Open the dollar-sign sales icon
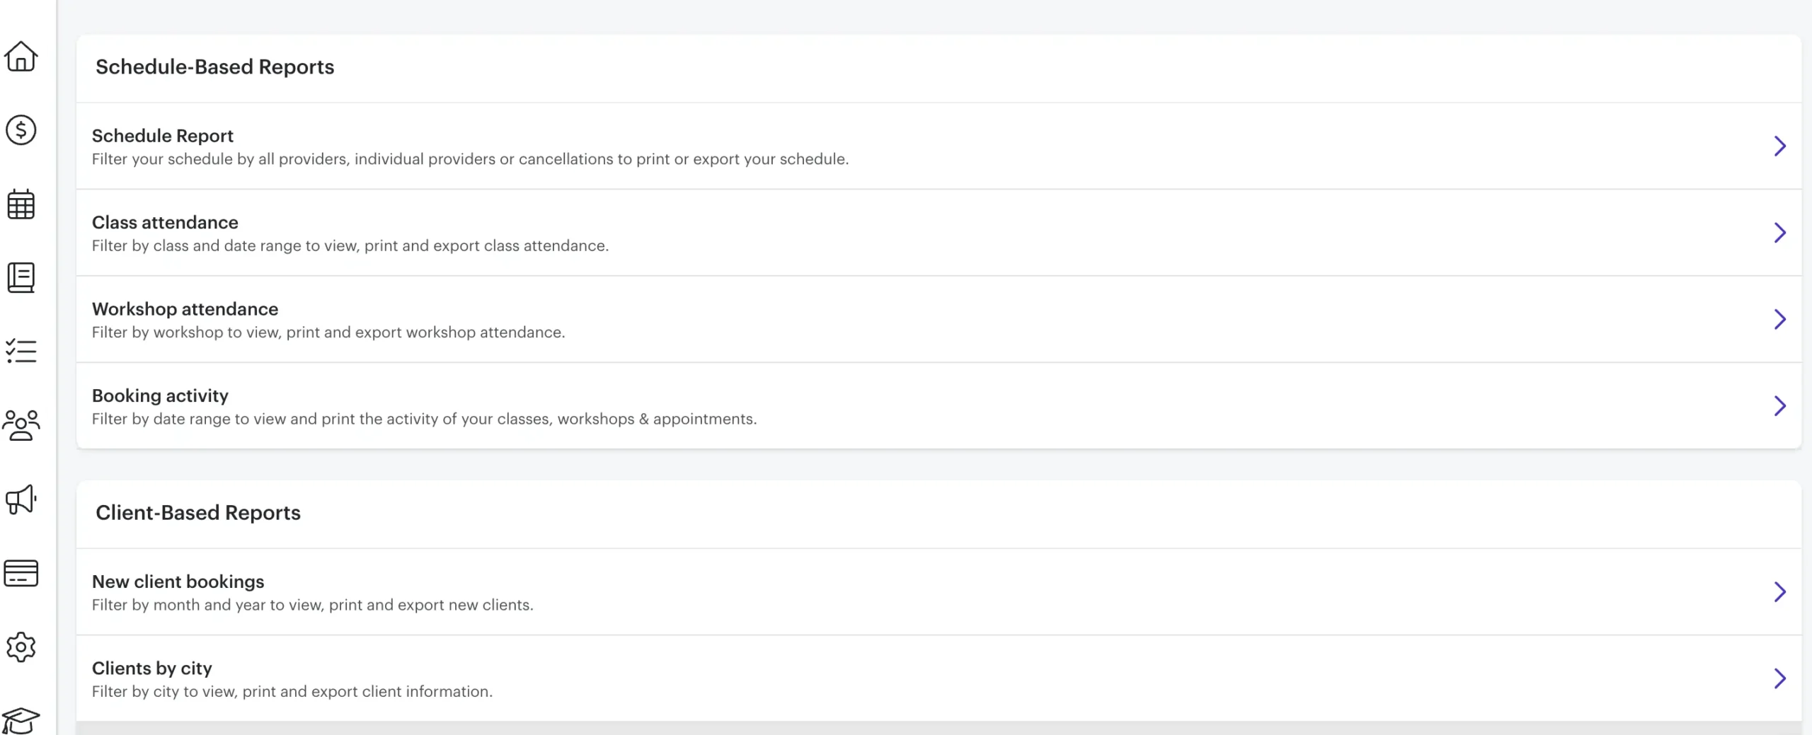This screenshot has width=1812, height=735. (x=21, y=130)
